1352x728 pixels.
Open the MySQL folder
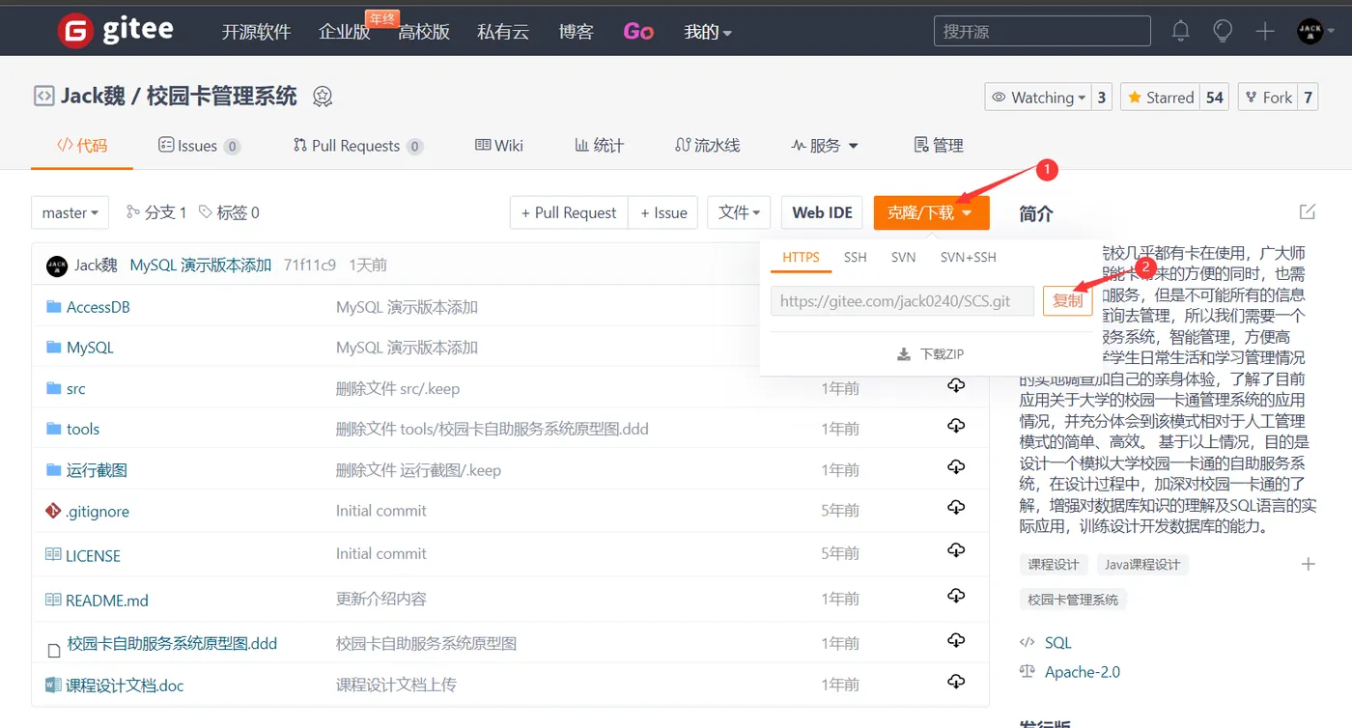coord(90,348)
